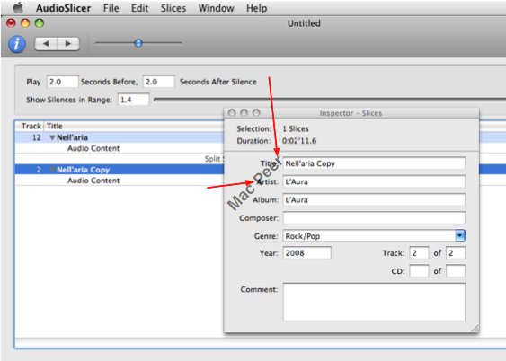Click the Track column header
506x361 pixels.
tap(31, 126)
